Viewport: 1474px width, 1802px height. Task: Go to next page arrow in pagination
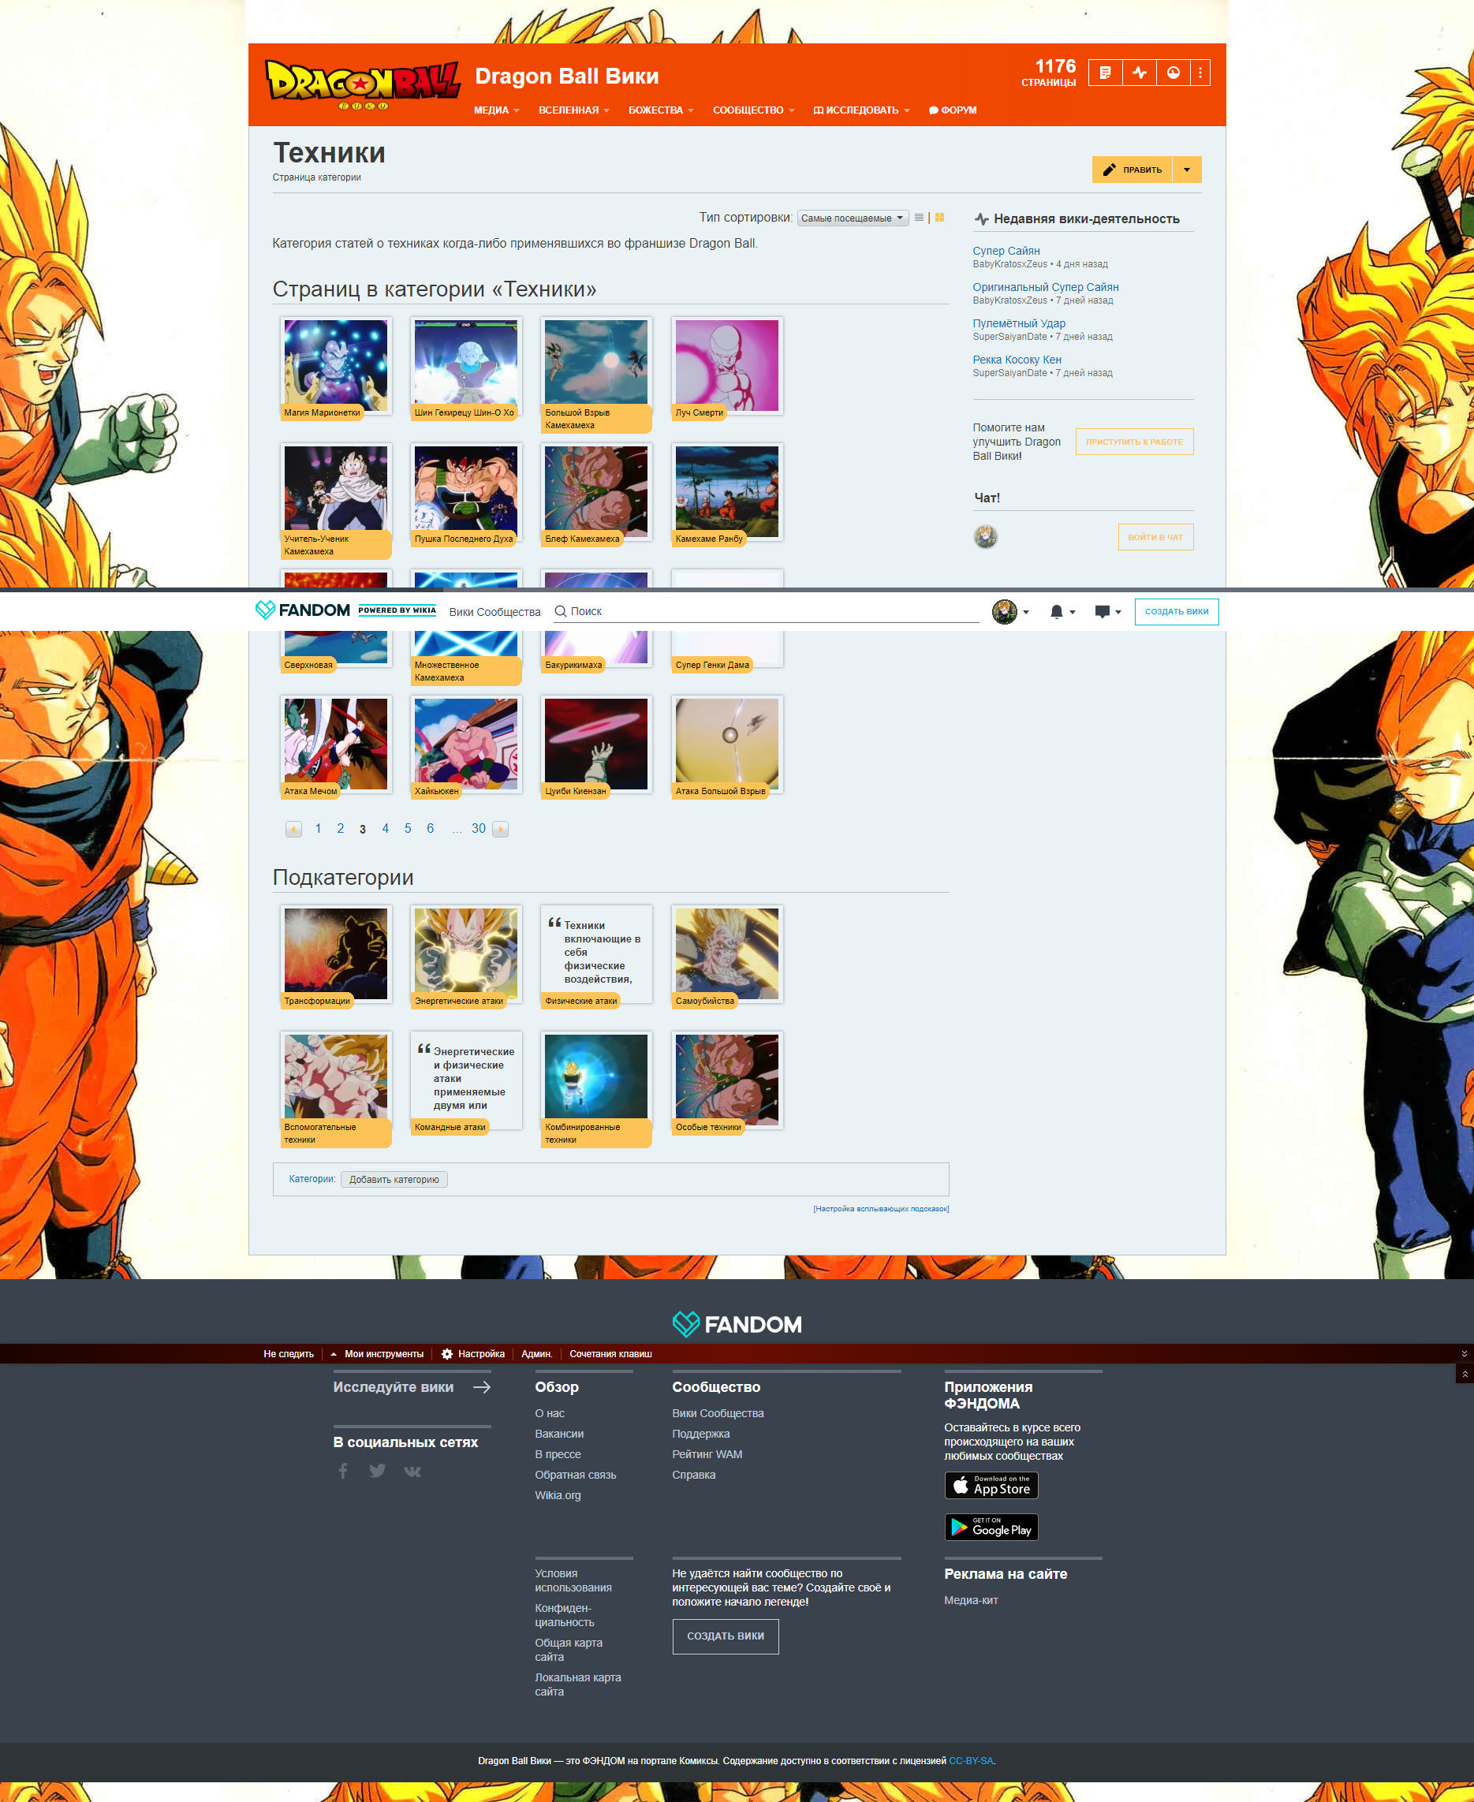click(x=500, y=830)
